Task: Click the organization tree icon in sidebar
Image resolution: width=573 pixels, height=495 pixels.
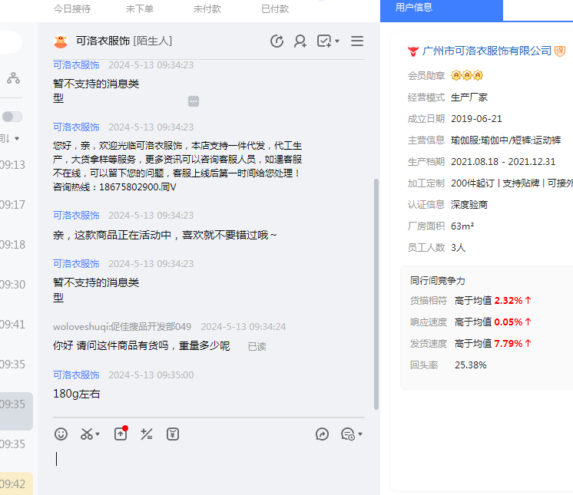Action: 13,78
